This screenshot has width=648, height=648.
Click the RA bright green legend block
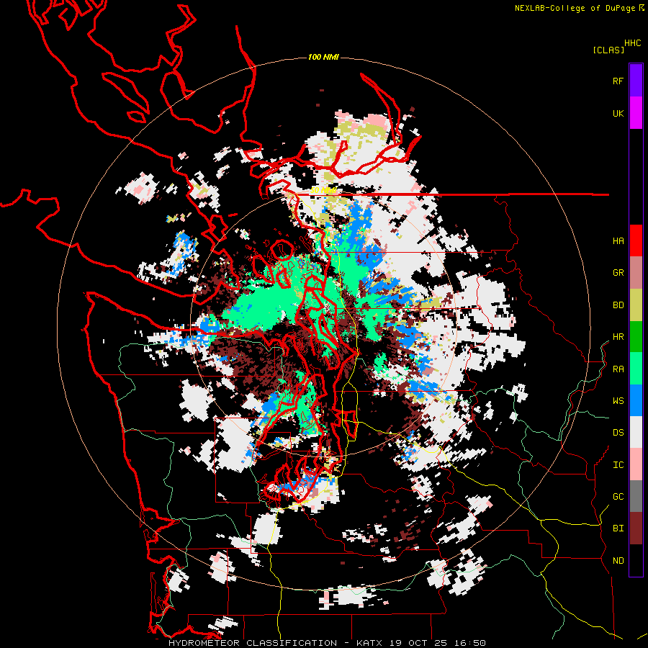[636, 369]
